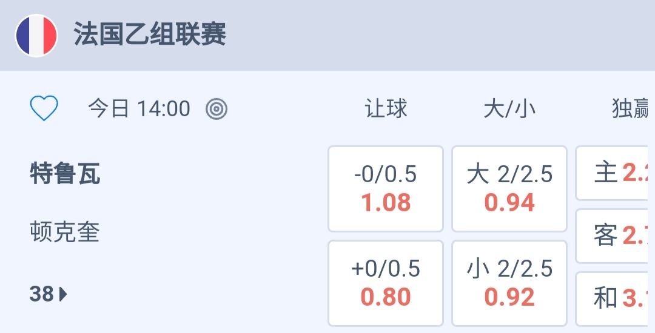
Task: Select the 独赢 column header
Action: pyautogui.click(x=632, y=110)
